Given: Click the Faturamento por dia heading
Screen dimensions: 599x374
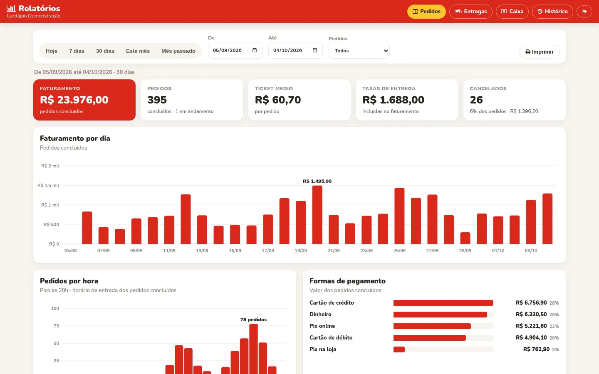Looking at the screenshot, I should coord(75,138).
